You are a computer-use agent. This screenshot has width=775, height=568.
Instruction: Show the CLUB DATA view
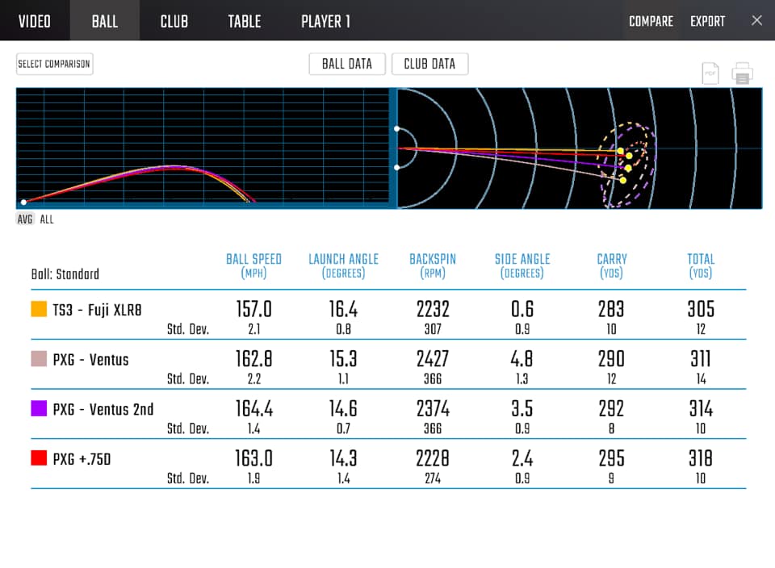coord(429,64)
